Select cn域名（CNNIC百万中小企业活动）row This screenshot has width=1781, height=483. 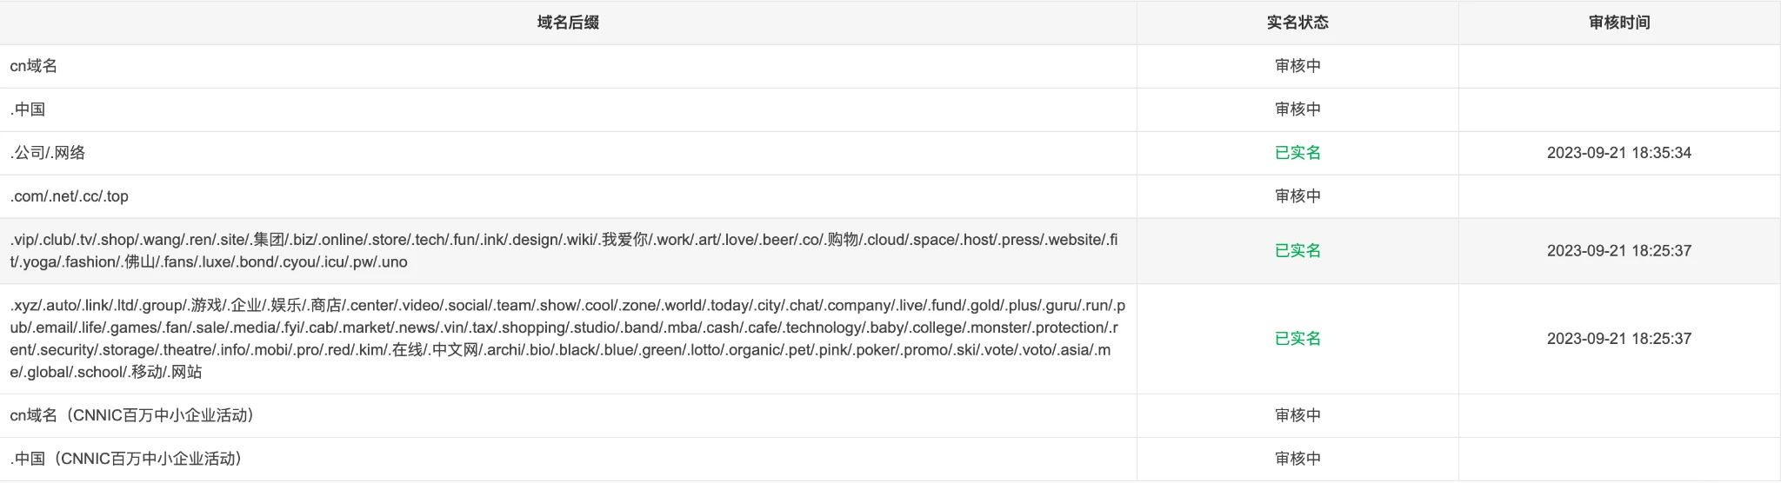(132, 415)
